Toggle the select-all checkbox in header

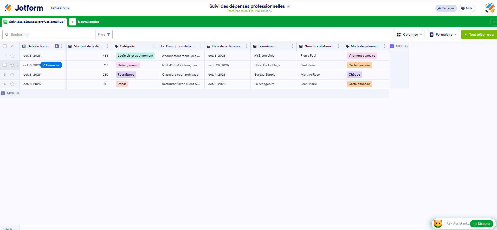(x=5, y=46)
